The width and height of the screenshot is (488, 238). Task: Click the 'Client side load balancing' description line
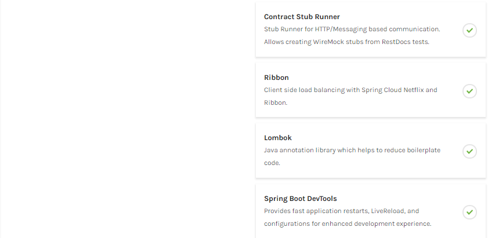(x=350, y=90)
